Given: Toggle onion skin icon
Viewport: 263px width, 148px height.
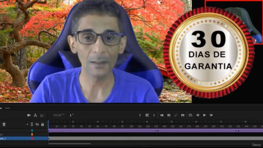Looking at the screenshot, I should 162,115.
